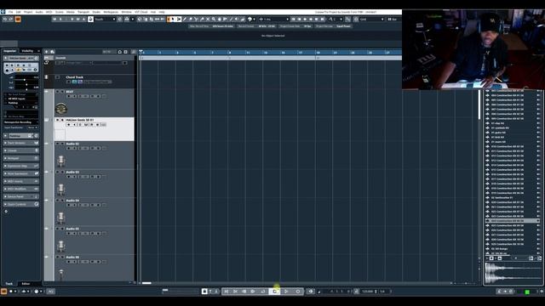The image size is (545, 306).
Task: Click the Add Track plus button
Action: (47, 52)
